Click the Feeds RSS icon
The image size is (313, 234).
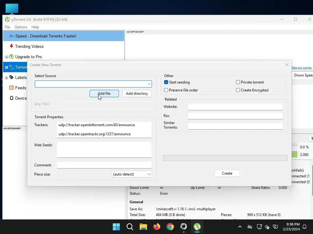12,88
